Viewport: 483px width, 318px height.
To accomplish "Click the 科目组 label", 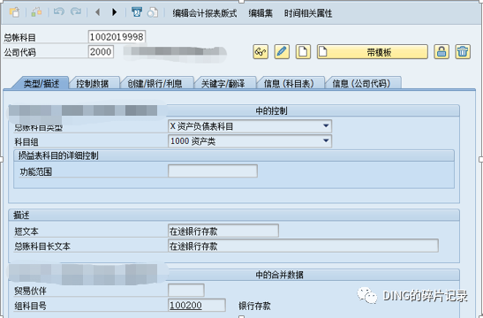I will 26,142.
